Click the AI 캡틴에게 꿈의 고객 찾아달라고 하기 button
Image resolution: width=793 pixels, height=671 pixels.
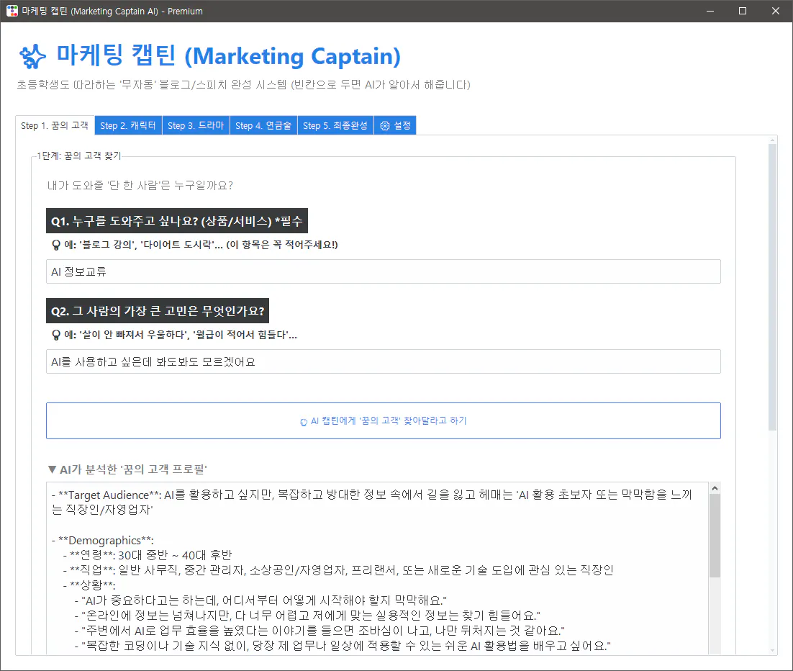click(x=383, y=420)
